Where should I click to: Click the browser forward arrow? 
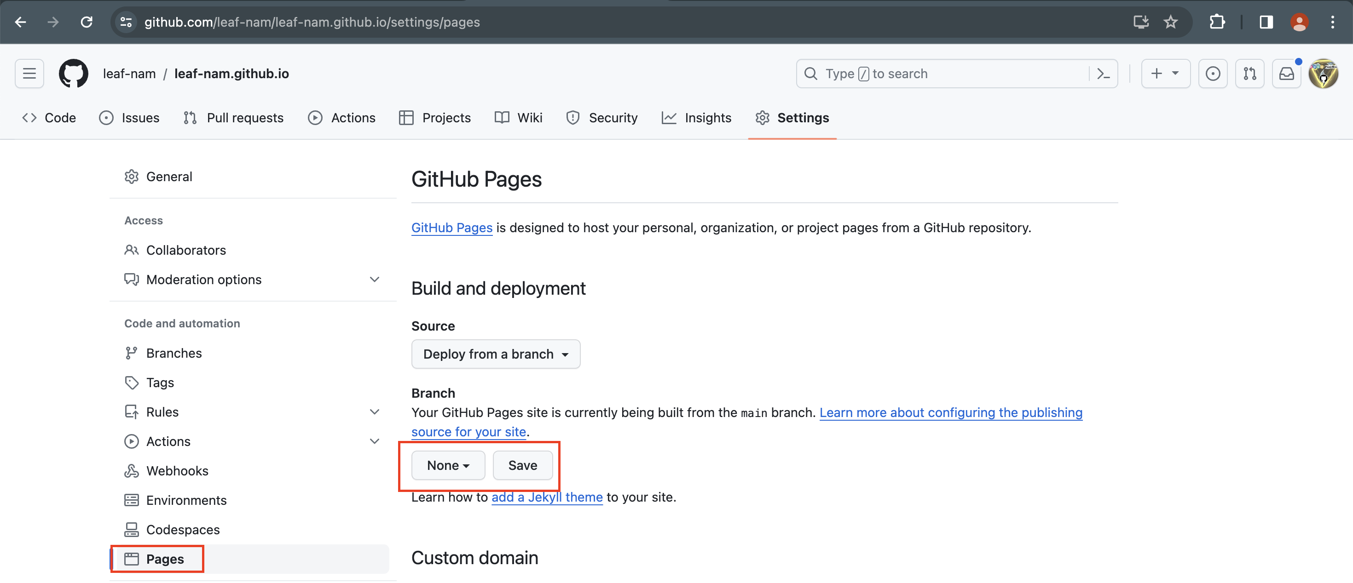pyautogui.click(x=53, y=22)
